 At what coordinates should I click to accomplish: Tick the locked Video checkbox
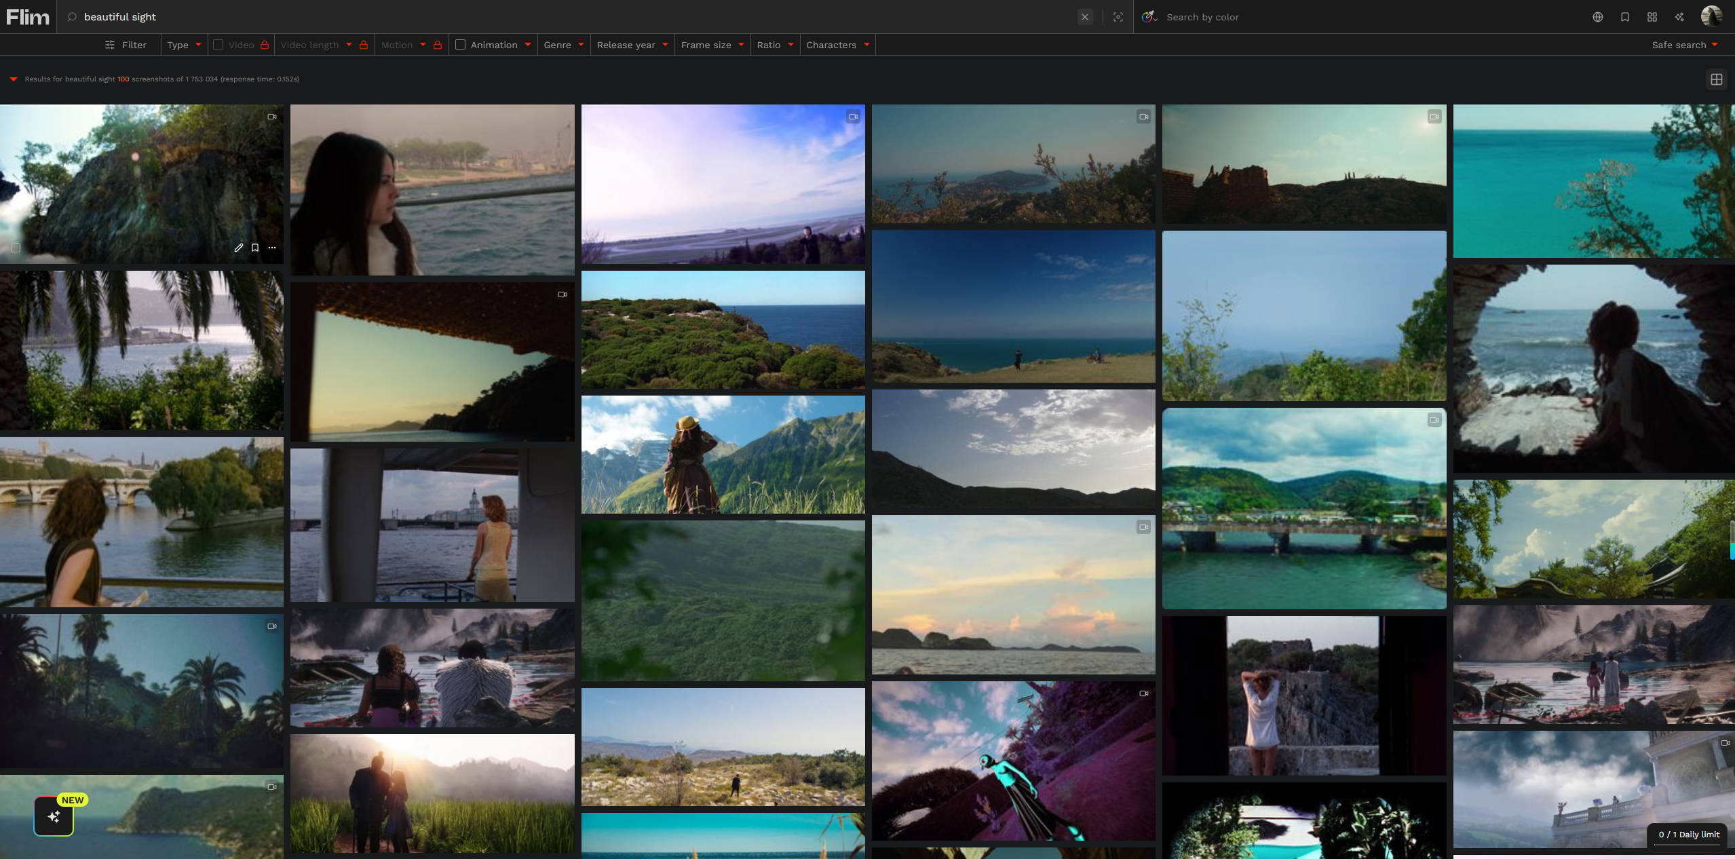click(218, 45)
